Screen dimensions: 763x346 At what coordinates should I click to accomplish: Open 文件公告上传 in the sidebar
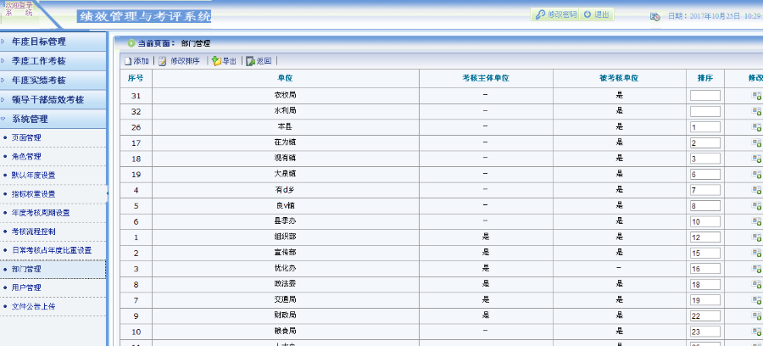point(34,307)
